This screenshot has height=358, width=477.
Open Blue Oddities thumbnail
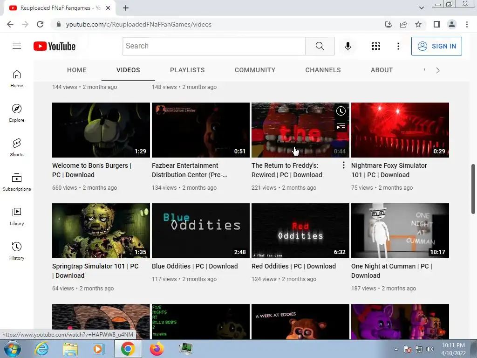(201, 231)
